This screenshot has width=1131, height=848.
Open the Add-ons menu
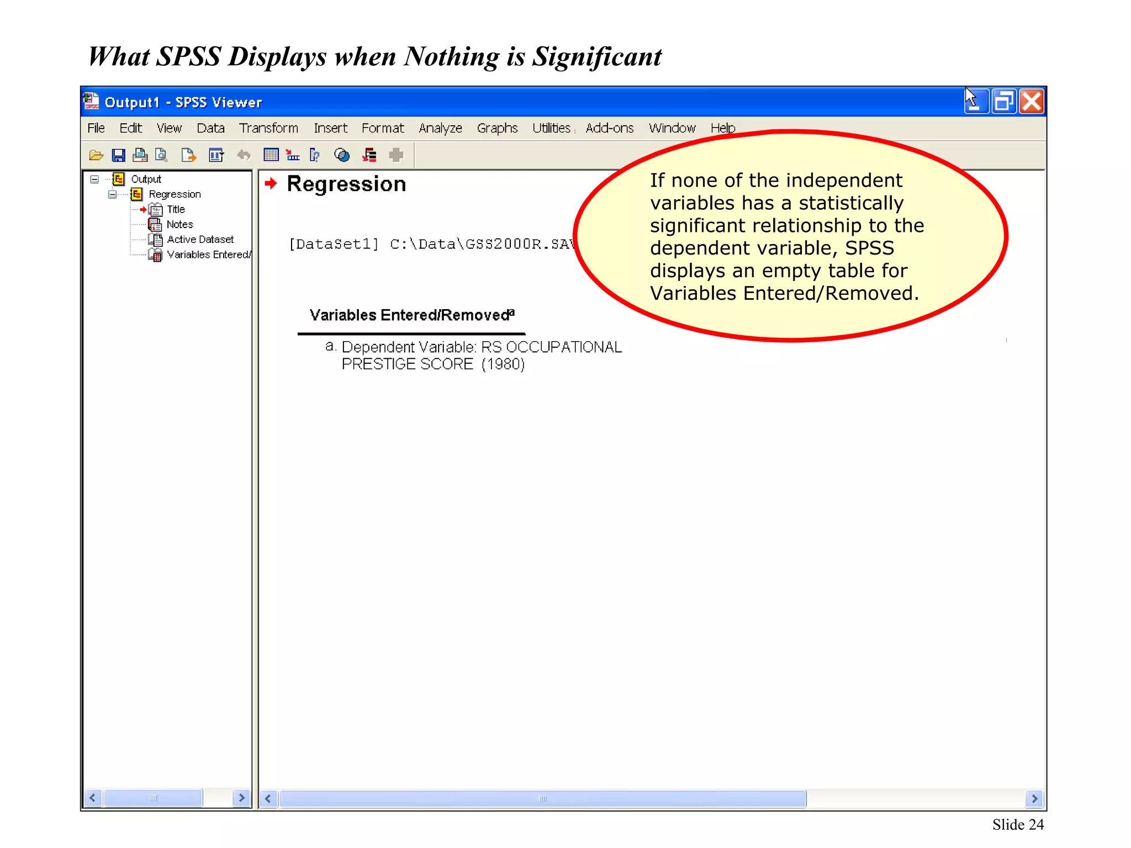coord(610,128)
